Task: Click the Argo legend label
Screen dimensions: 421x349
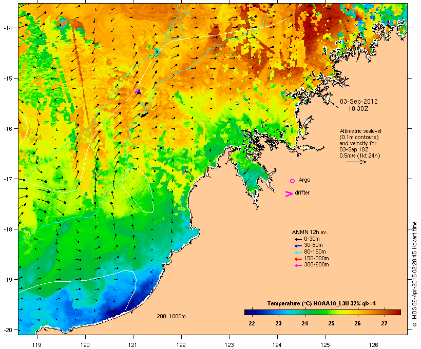Action: click(x=304, y=180)
